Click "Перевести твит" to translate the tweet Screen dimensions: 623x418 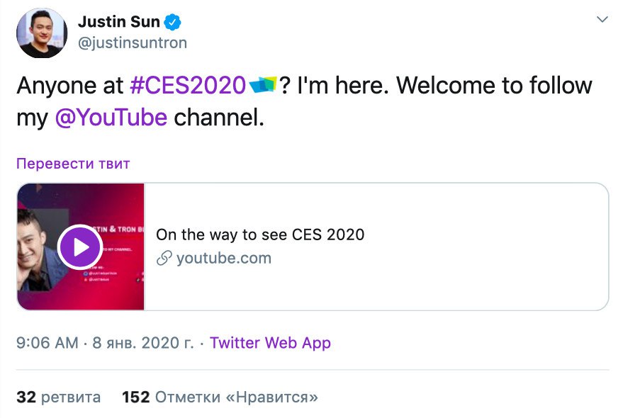coord(73,164)
